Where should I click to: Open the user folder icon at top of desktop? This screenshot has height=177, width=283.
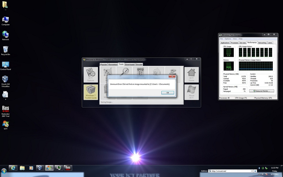5,6
